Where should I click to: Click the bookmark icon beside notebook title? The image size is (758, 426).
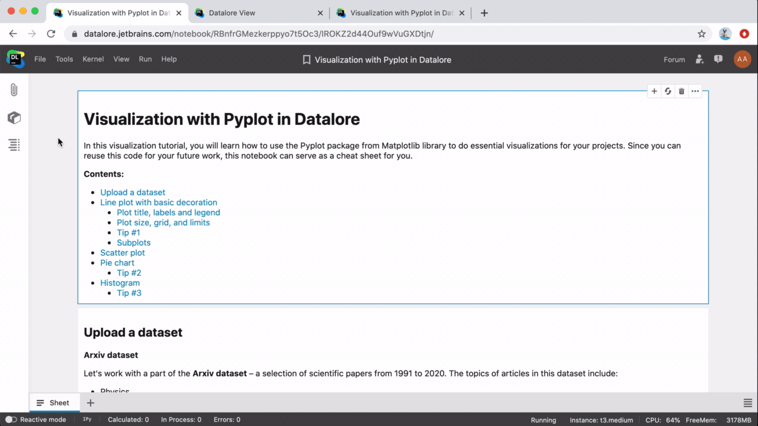[306, 60]
